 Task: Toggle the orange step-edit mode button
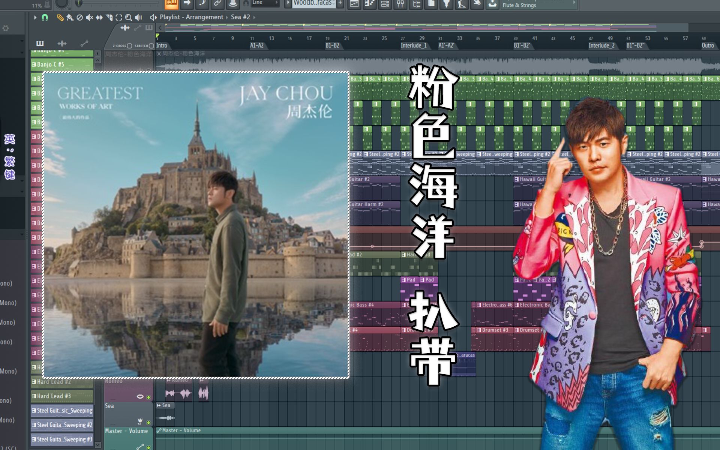171,4
